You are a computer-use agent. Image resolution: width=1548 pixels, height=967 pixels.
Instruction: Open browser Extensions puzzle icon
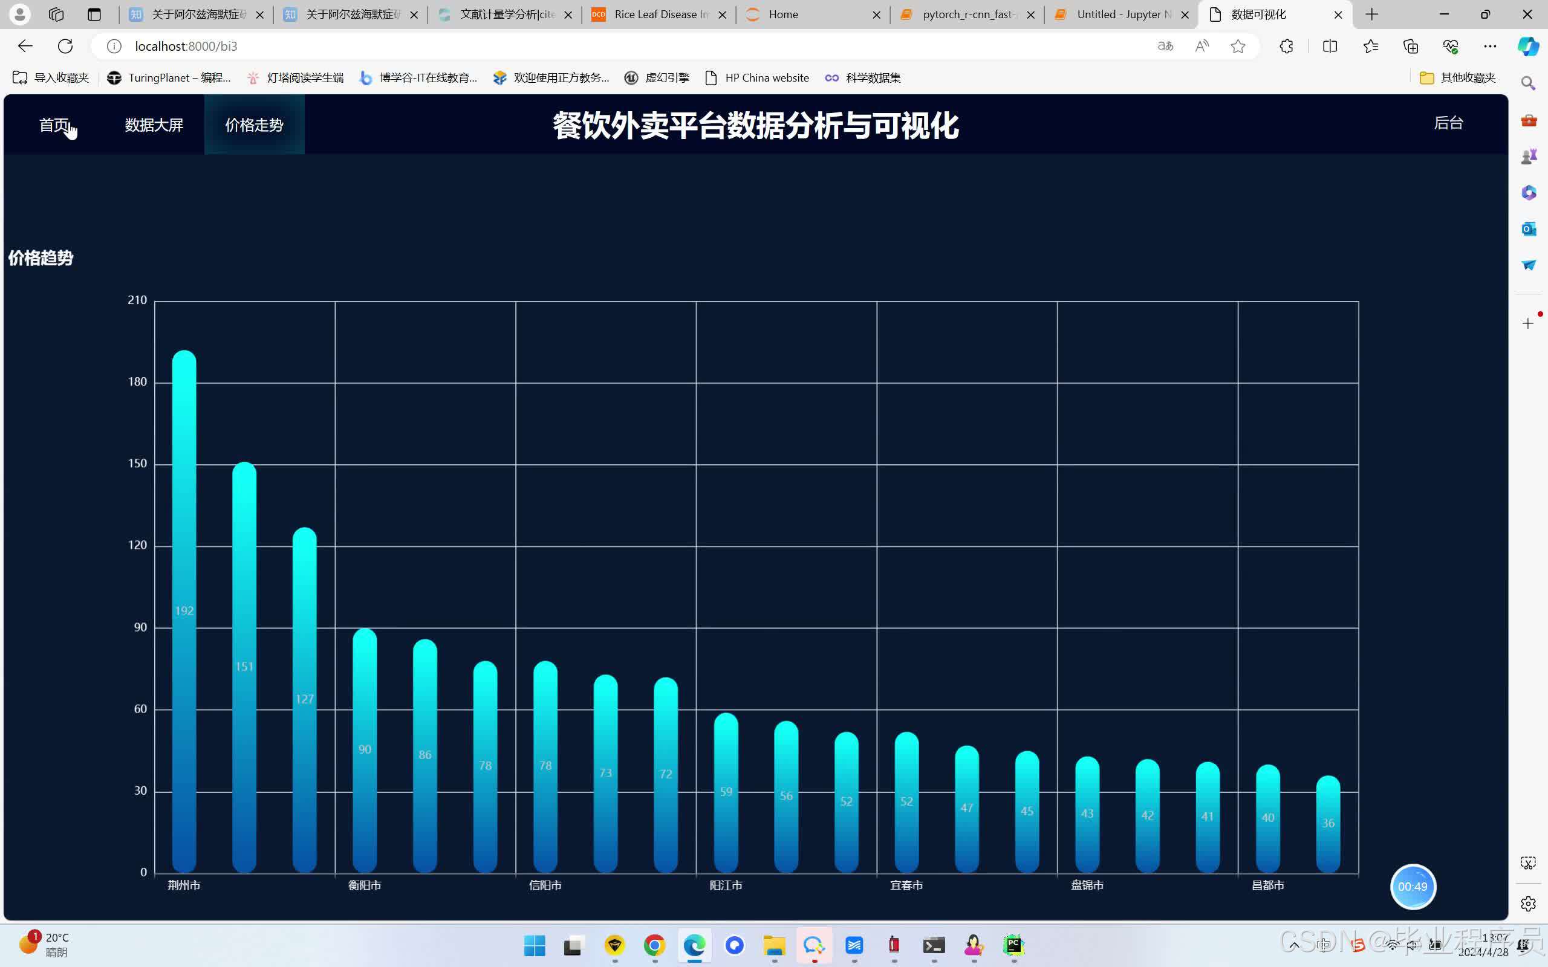(1286, 46)
